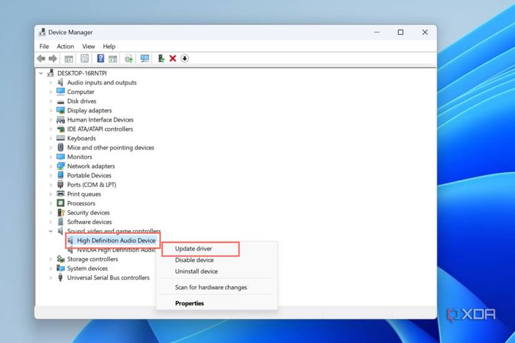Viewport: 515px width, 343px height.
Task: Choose Uninstall device from context menu
Action: [196, 271]
